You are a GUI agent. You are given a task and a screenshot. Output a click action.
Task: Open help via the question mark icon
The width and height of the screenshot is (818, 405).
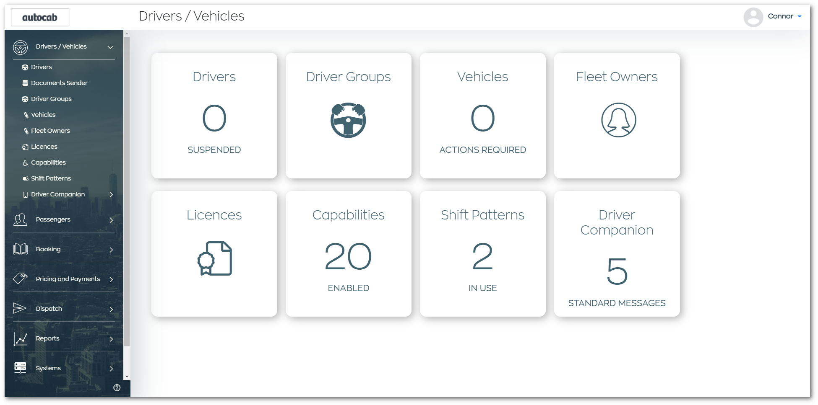(x=117, y=388)
